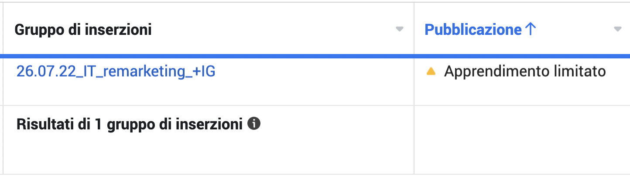Click the ascending sort arrow beside Pubblicazione

pyautogui.click(x=530, y=30)
